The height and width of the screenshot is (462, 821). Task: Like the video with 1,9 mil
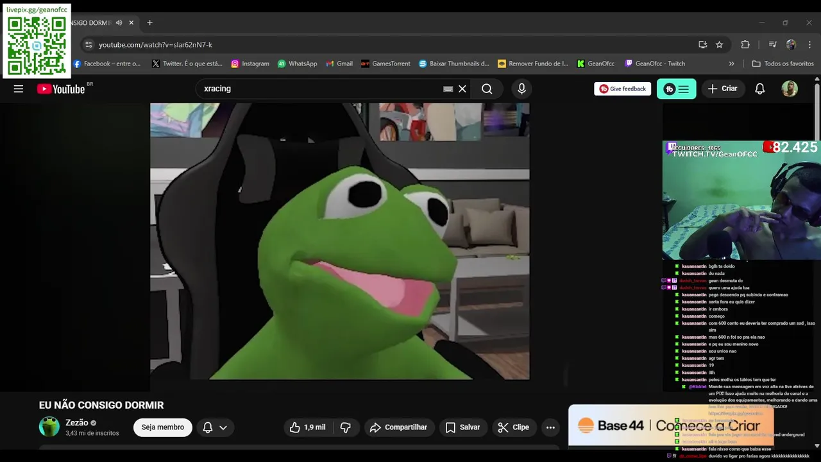(307, 427)
